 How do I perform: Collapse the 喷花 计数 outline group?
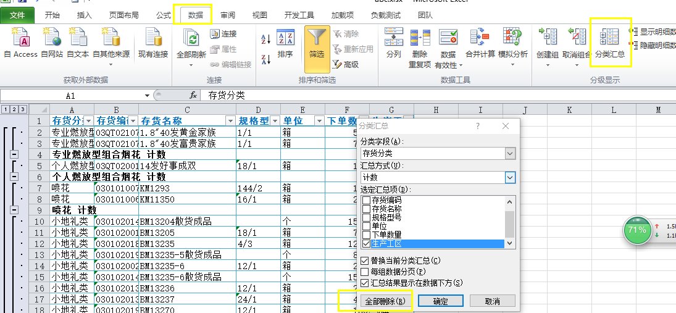click(x=14, y=210)
